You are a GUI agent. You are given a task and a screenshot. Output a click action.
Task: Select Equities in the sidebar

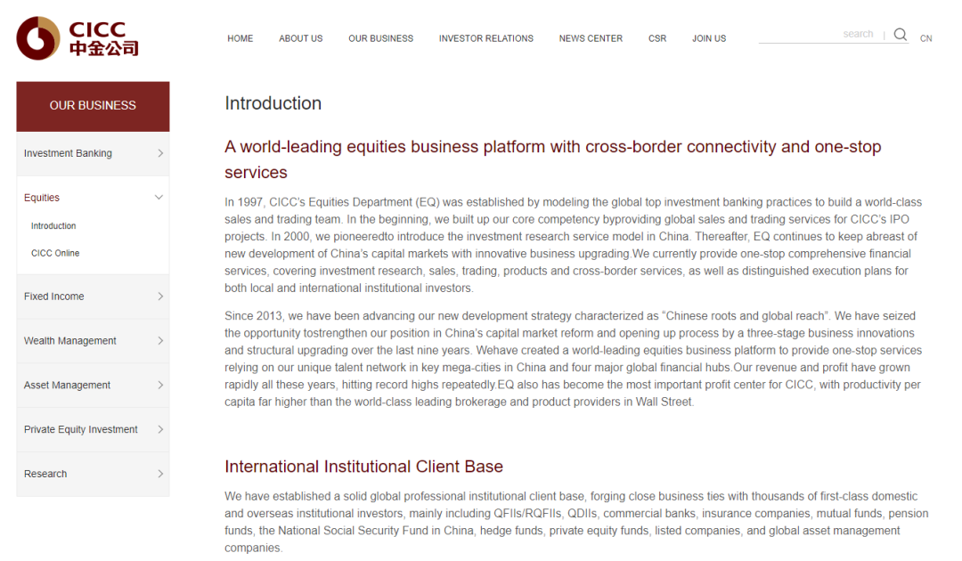click(x=42, y=198)
